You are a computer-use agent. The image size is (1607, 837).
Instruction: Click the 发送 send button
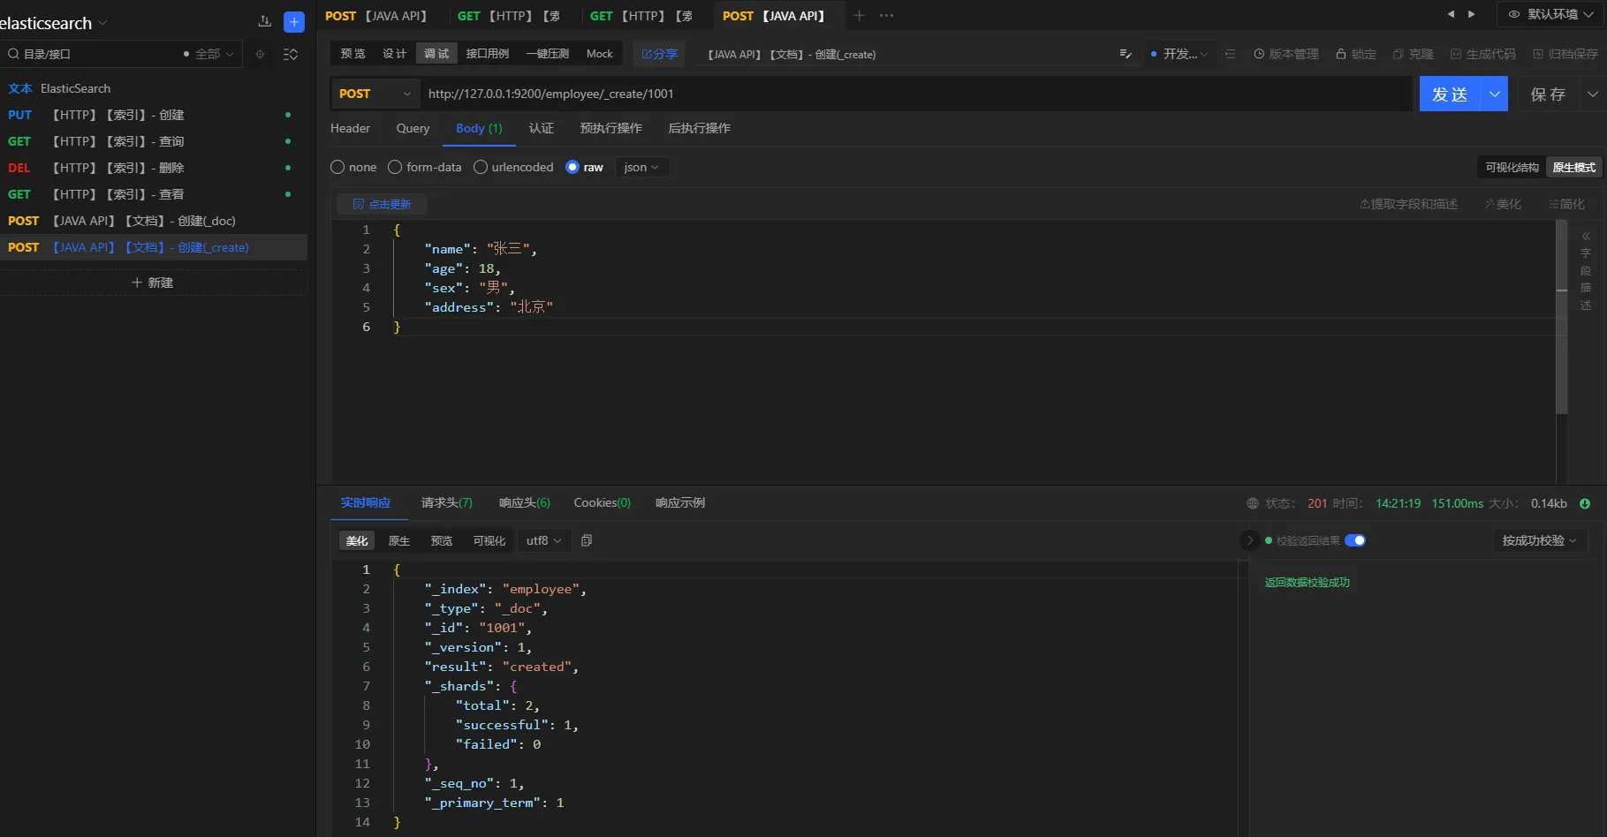point(1450,94)
